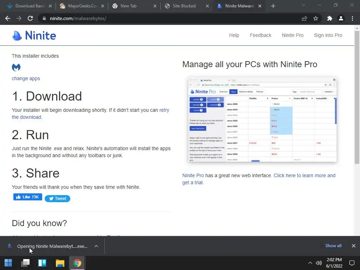Click the page vertical scrollbar
Image resolution: width=360 pixels, height=270 pixels.
click(357, 97)
